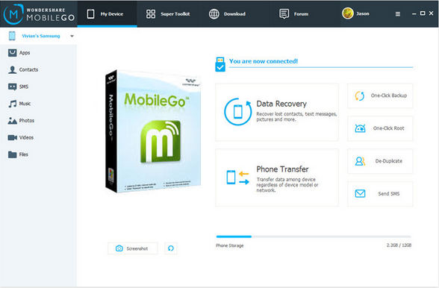
Task: Start One-Click Backup
Action: coord(380,96)
